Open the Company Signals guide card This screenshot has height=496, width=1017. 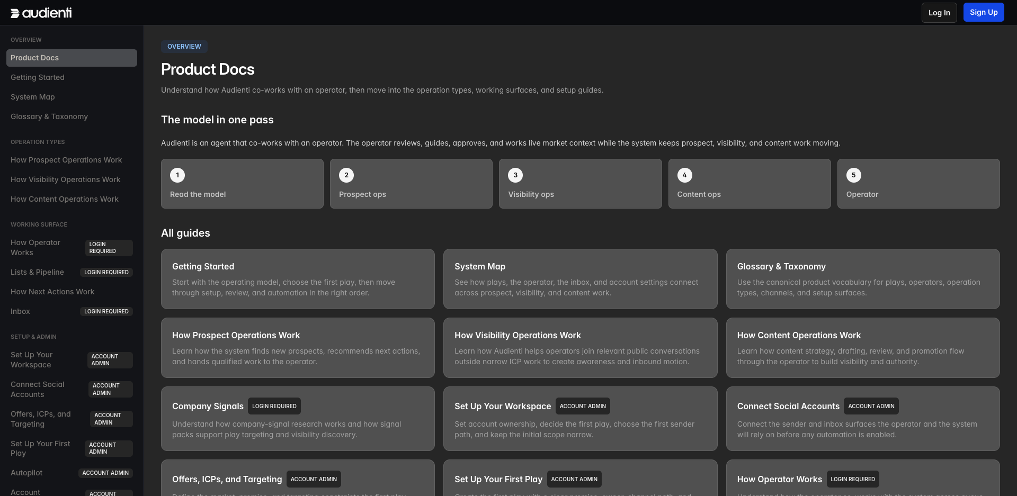(x=298, y=419)
